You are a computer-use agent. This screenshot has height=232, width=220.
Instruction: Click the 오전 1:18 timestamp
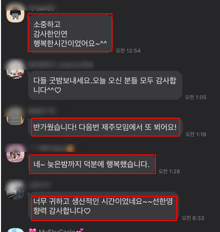pos(196,135)
